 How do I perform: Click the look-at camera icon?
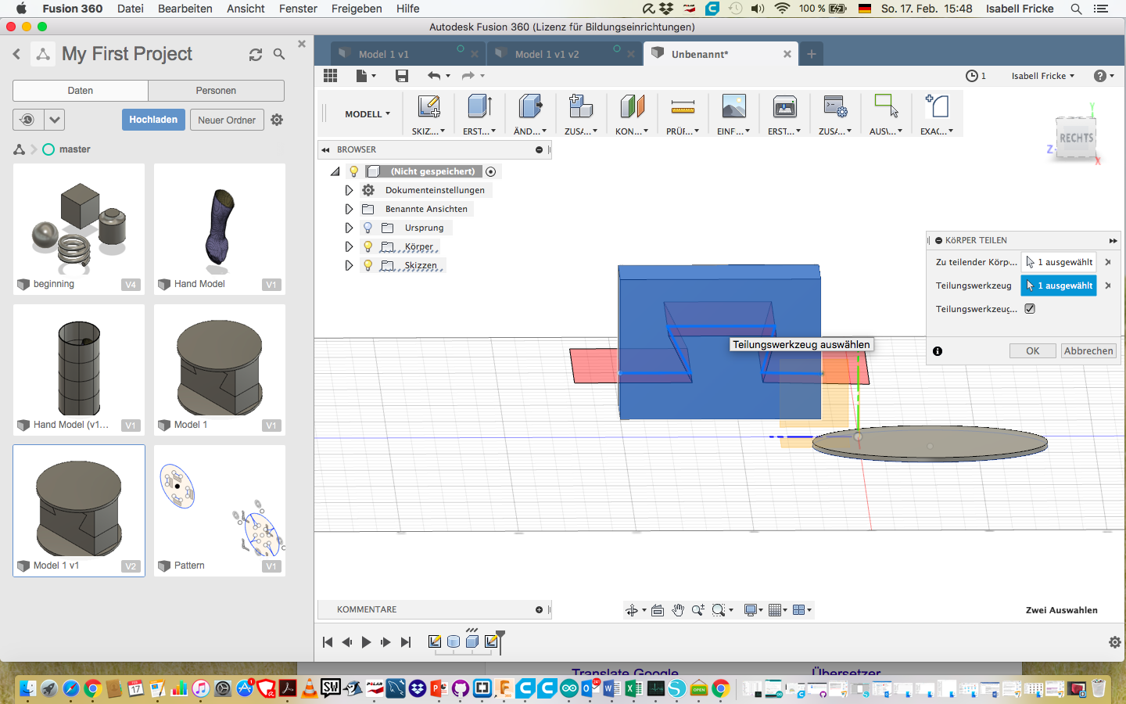658,610
